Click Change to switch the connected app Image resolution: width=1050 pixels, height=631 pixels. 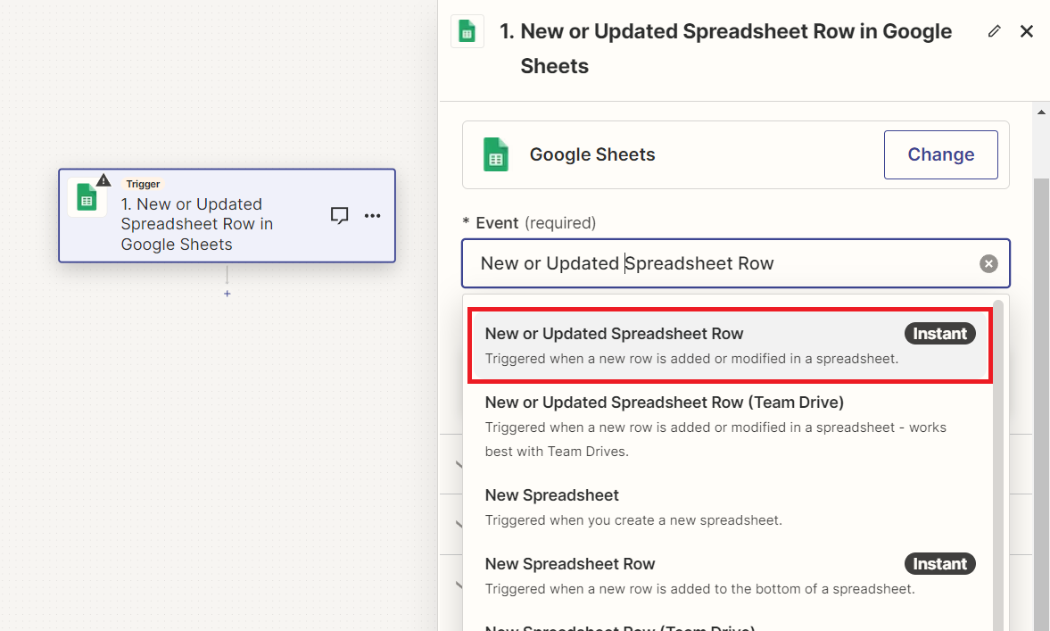pos(940,154)
